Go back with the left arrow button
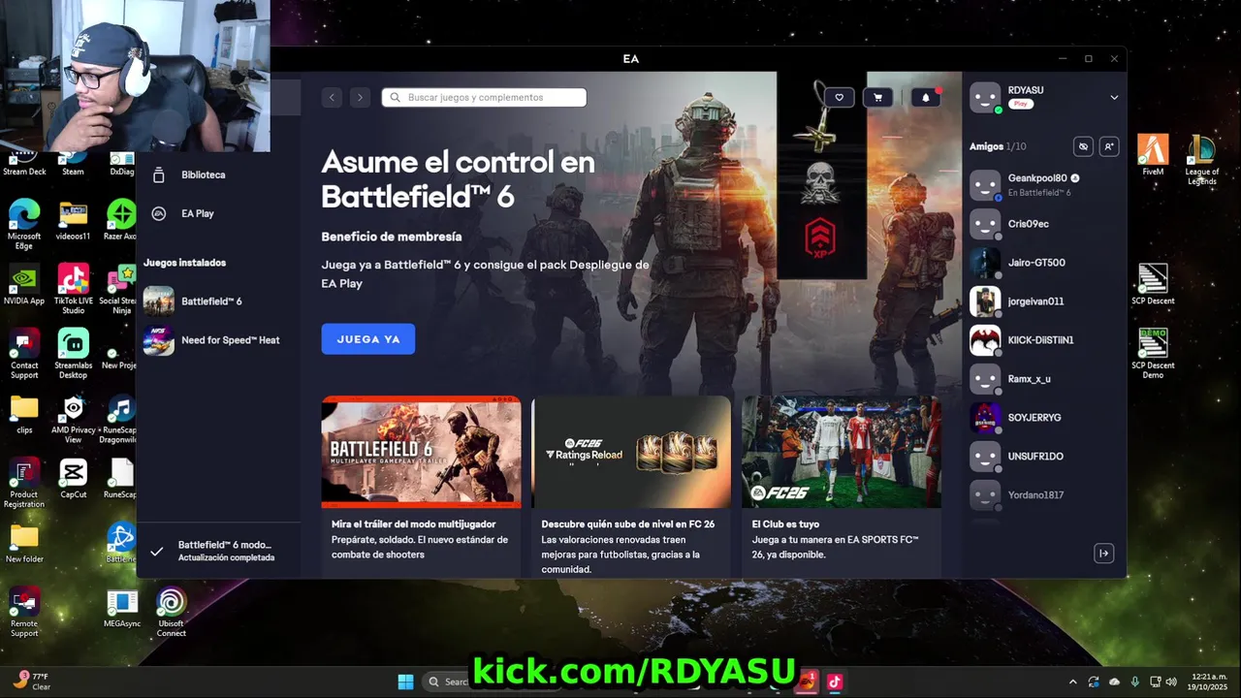 [x=333, y=97]
